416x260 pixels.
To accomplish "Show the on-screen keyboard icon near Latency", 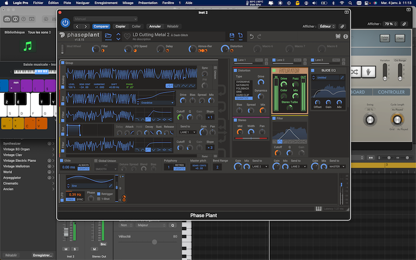I will [318, 209].
